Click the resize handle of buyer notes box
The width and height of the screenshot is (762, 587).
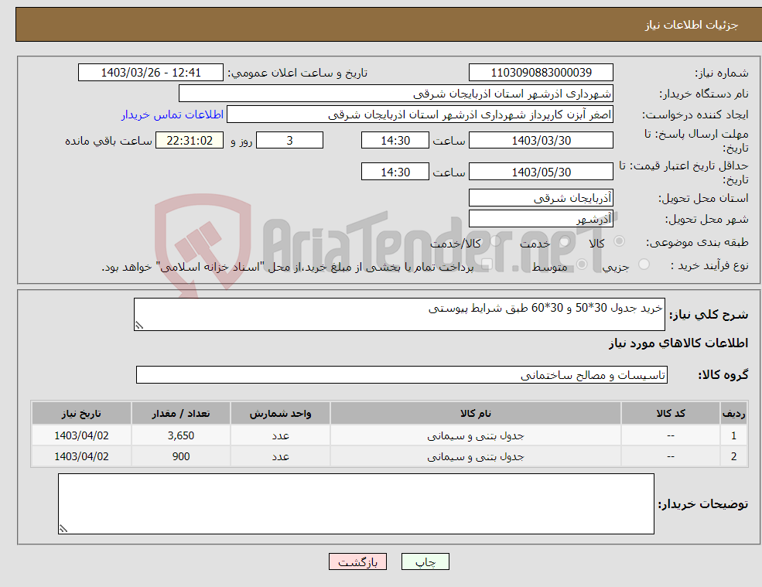[x=63, y=529]
